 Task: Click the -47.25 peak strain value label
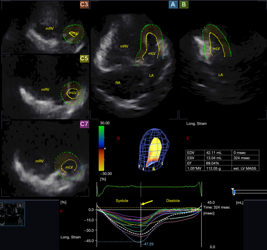click(x=148, y=243)
